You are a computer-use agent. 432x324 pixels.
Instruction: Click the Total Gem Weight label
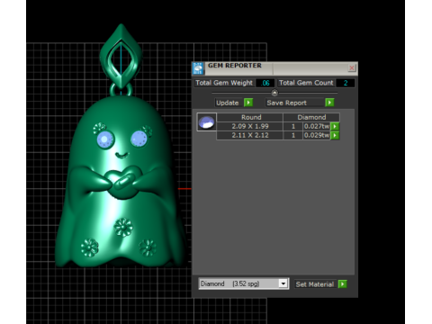click(x=224, y=83)
